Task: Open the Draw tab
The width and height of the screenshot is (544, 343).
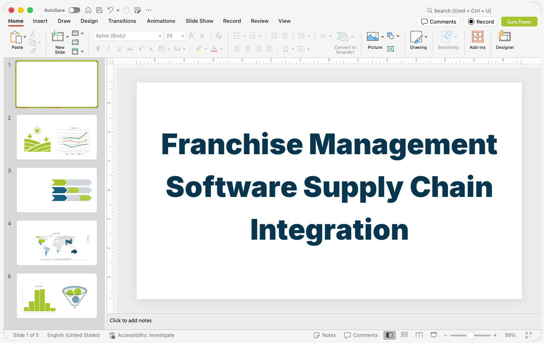Action: coord(64,21)
